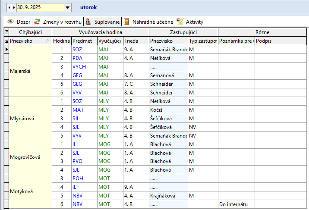Click the Hodina column header
Screen dimensions: 309x210
(61, 41)
